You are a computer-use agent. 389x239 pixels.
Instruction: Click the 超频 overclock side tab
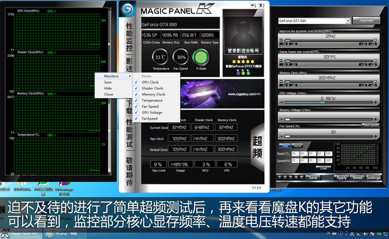tap(257, 147)
